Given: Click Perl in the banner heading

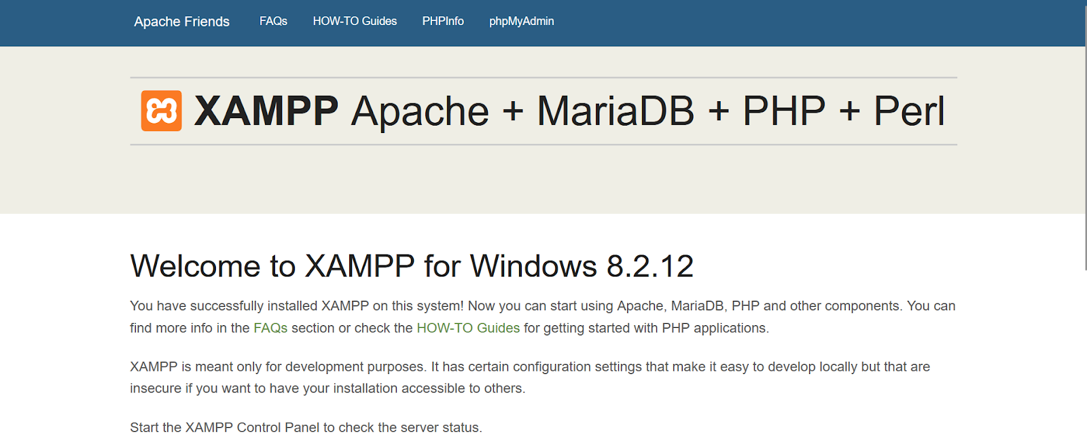Looking at the screenshot, I should coord(909,111).
